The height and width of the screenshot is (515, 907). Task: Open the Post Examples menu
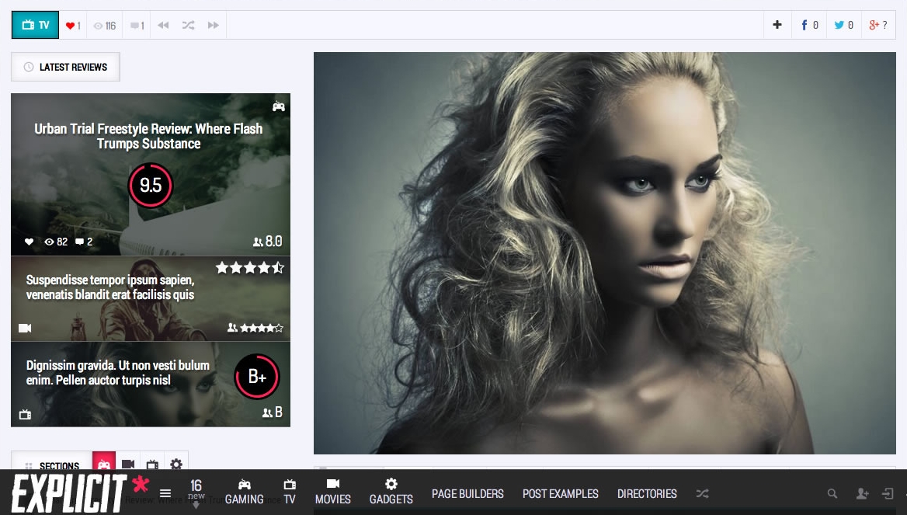561,493
